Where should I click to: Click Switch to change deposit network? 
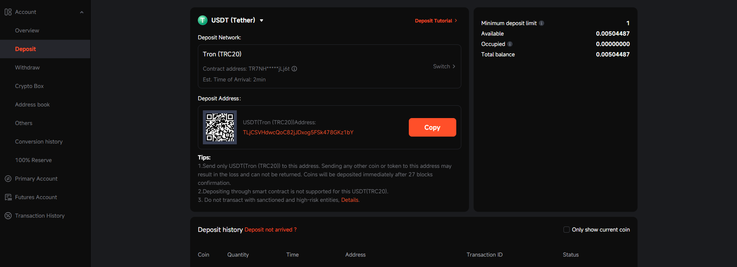(x=444, y=66)
